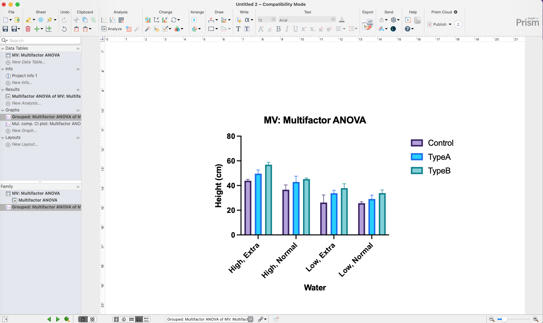The width and height of the screenshot is (543, 323).
Task: Open the Mul. comp. CI plot graph
Action: pyautogui.click(x=46, y=124)
